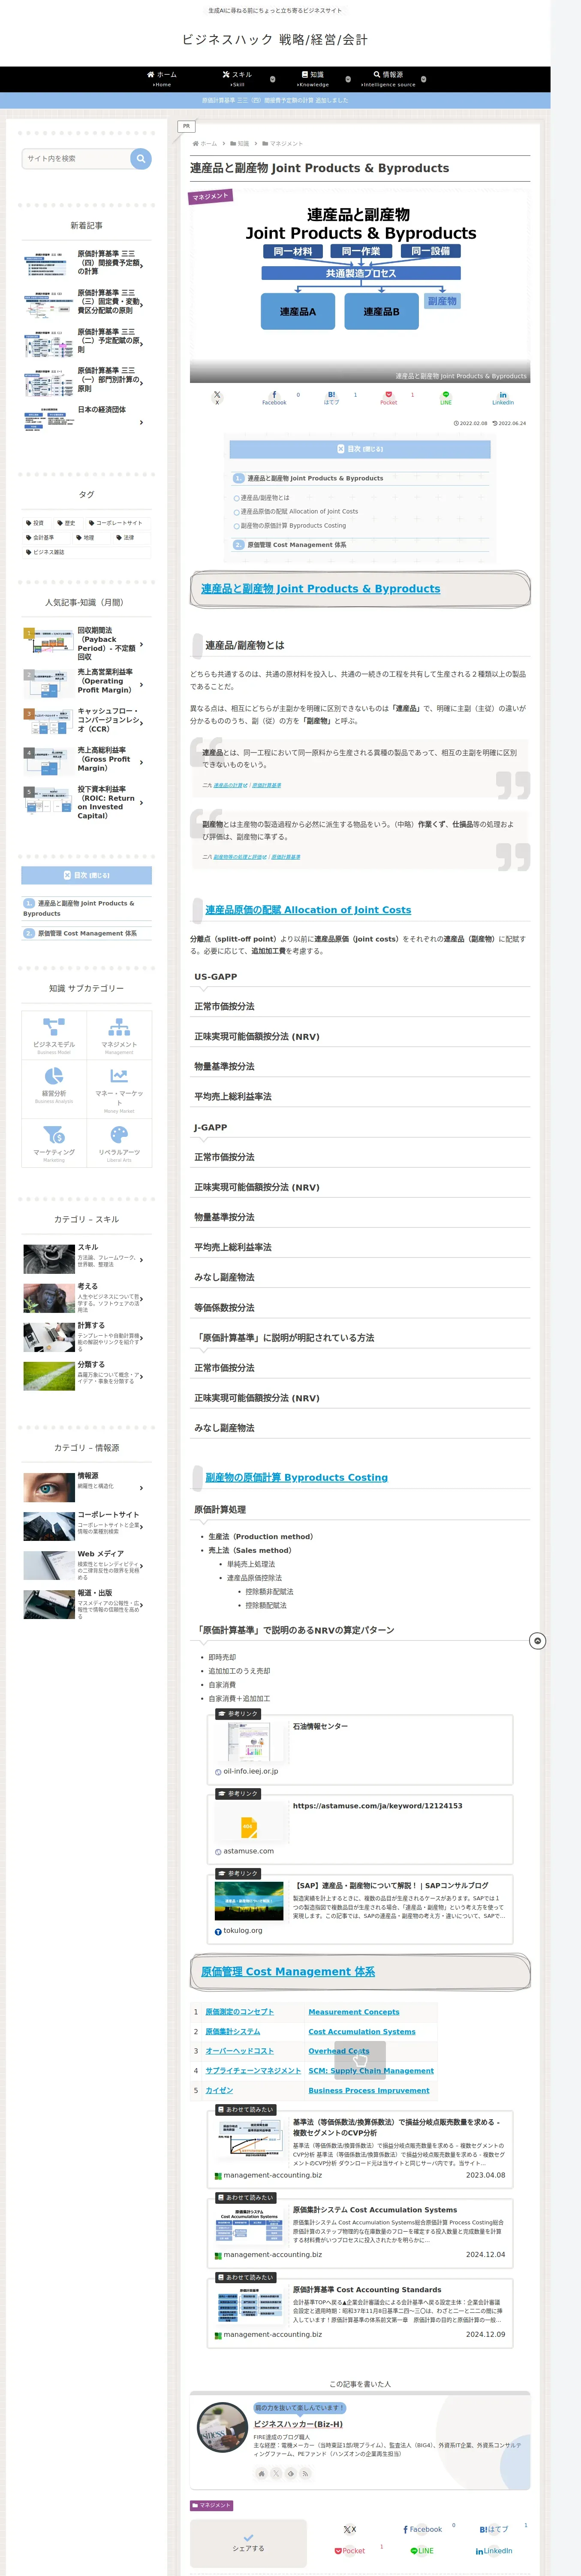Expand the 情報源 nav submenu arrow

[423, 79]
